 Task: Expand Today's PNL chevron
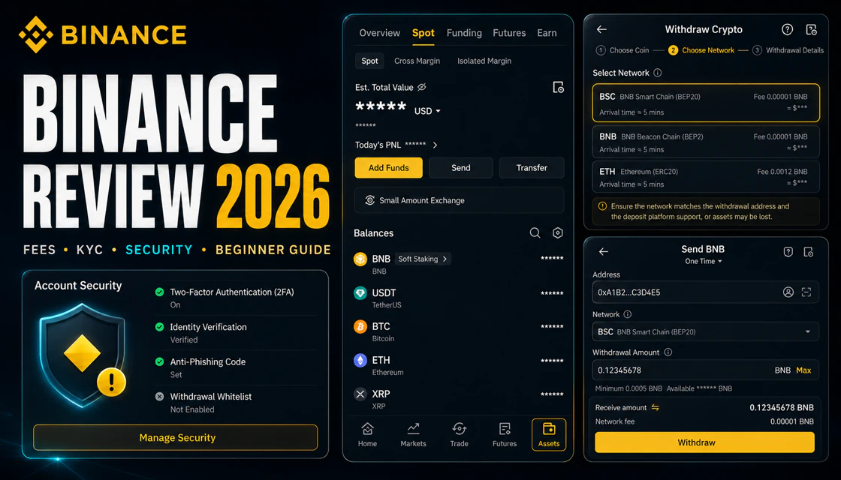click(435, 145)
